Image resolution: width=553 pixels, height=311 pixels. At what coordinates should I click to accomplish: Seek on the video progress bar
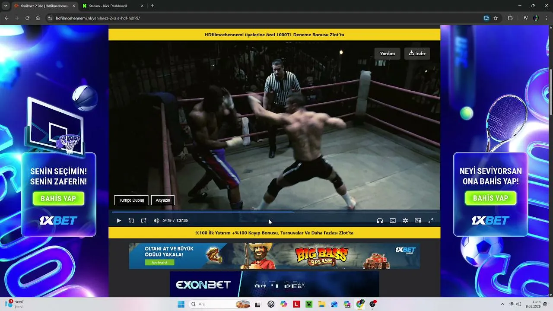pyautogui.click(x=274, y=212)
